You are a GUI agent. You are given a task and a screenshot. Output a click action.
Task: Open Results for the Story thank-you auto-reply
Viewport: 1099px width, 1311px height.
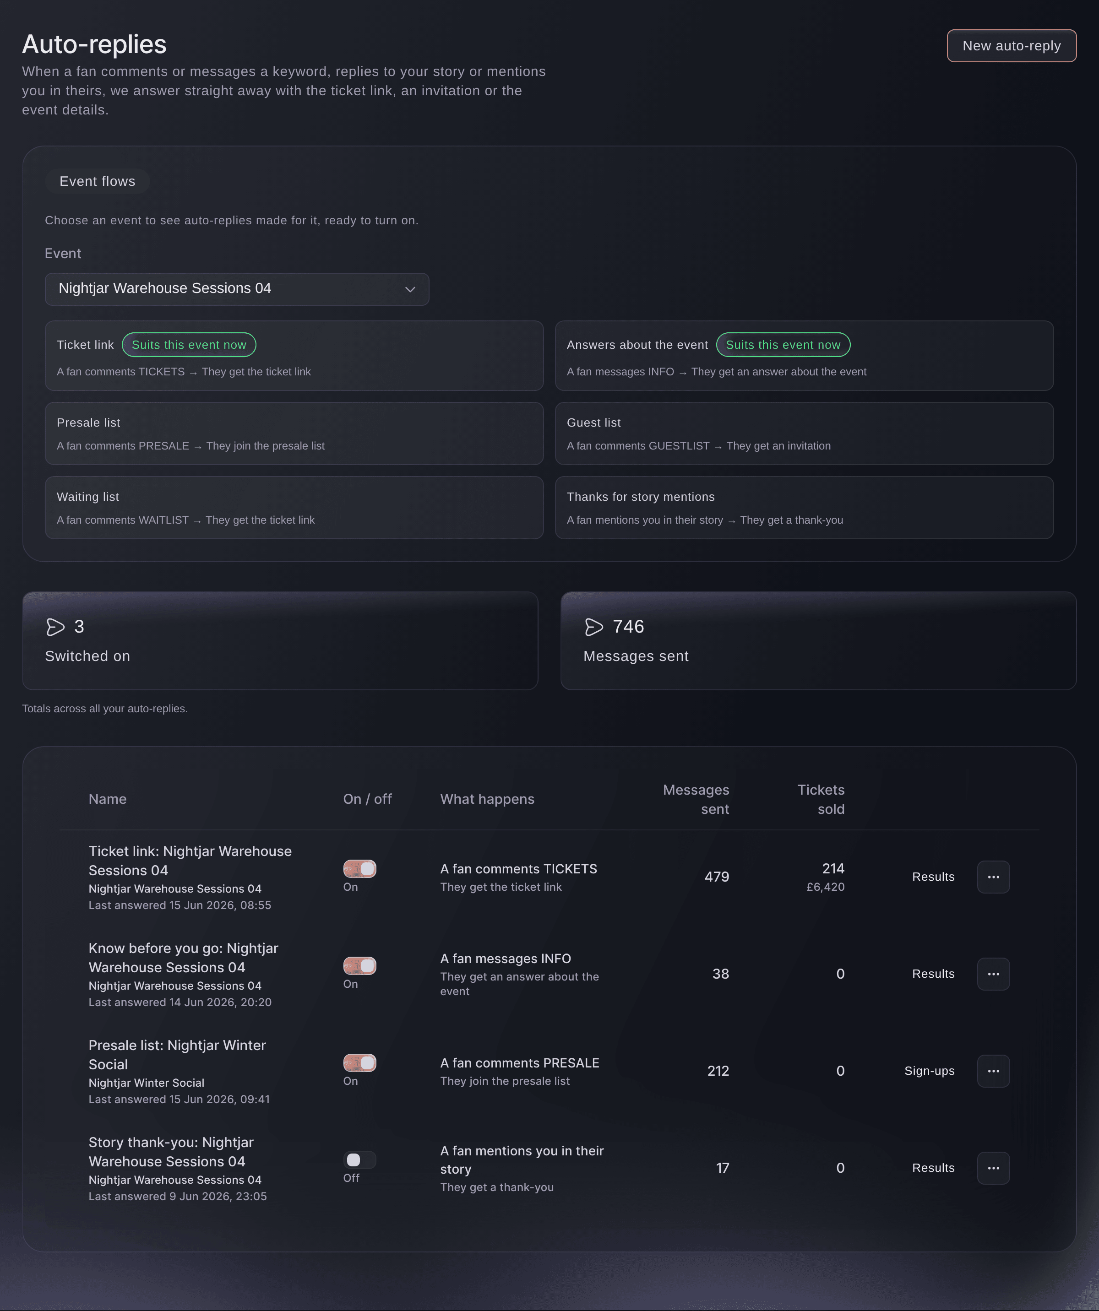click(933, 1168)
